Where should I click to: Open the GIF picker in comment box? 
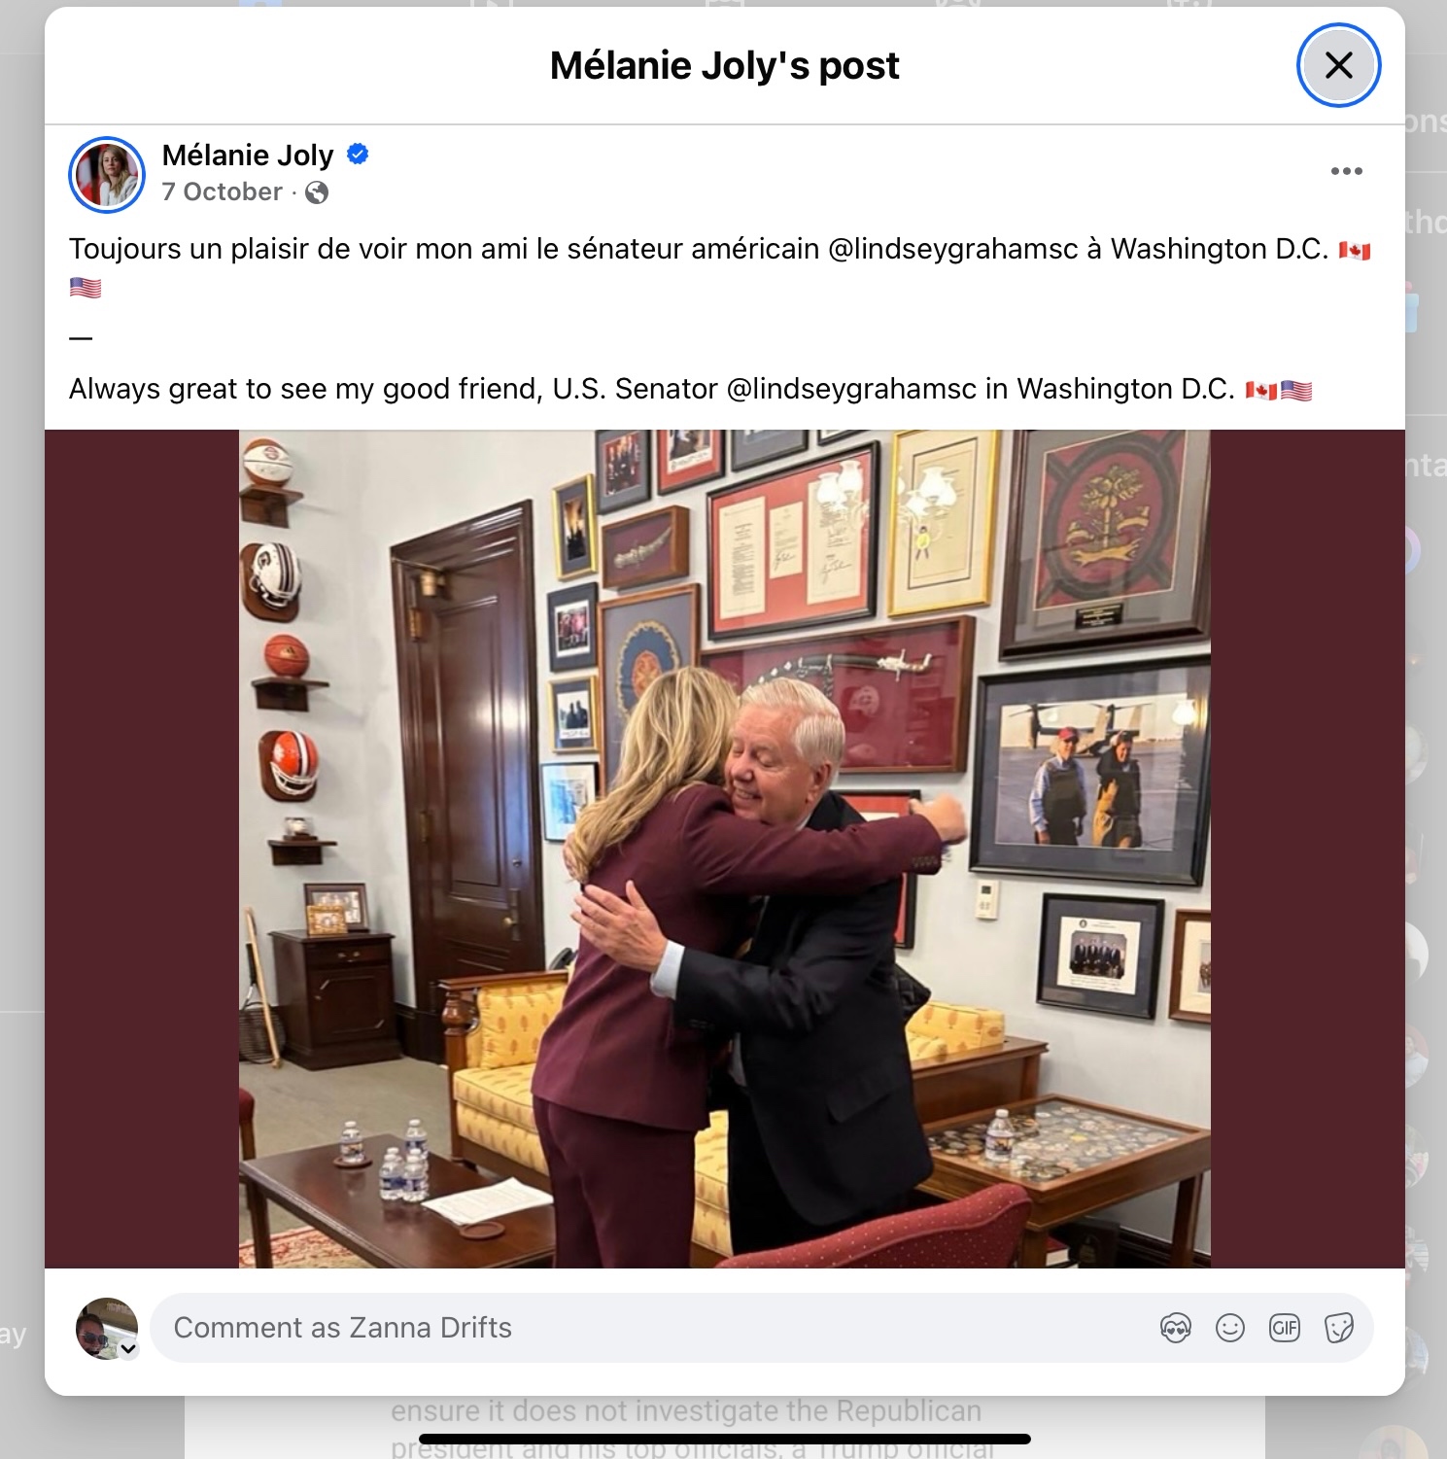(1285, 1328)
